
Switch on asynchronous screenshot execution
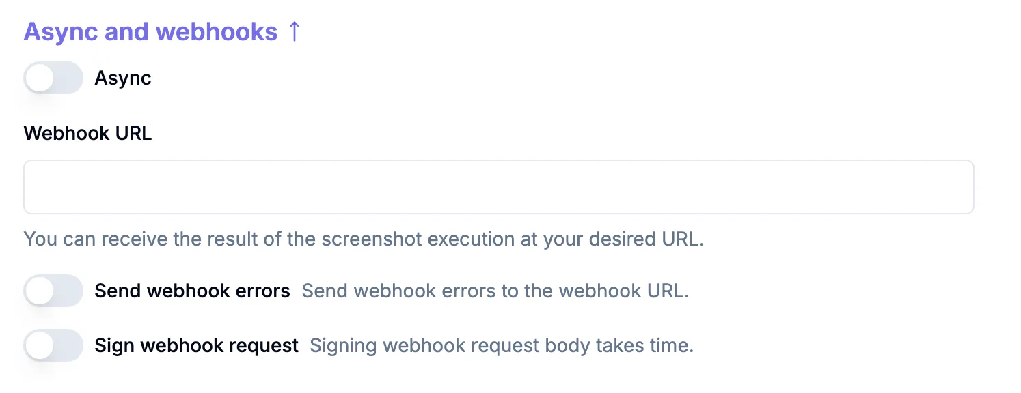(x=53, y=78)
